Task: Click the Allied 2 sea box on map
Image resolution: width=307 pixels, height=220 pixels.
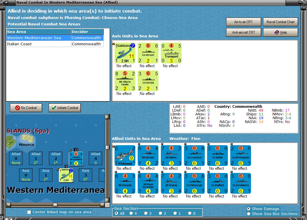Action: pyautogui.click(x=56, y=159)
